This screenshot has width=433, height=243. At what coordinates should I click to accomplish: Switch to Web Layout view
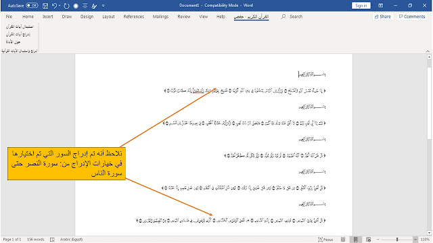368,240
